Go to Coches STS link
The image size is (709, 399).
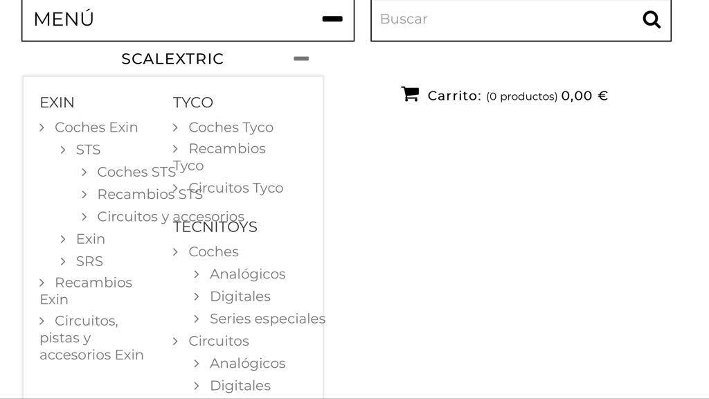pyautogui.click(x=136, y=172)
